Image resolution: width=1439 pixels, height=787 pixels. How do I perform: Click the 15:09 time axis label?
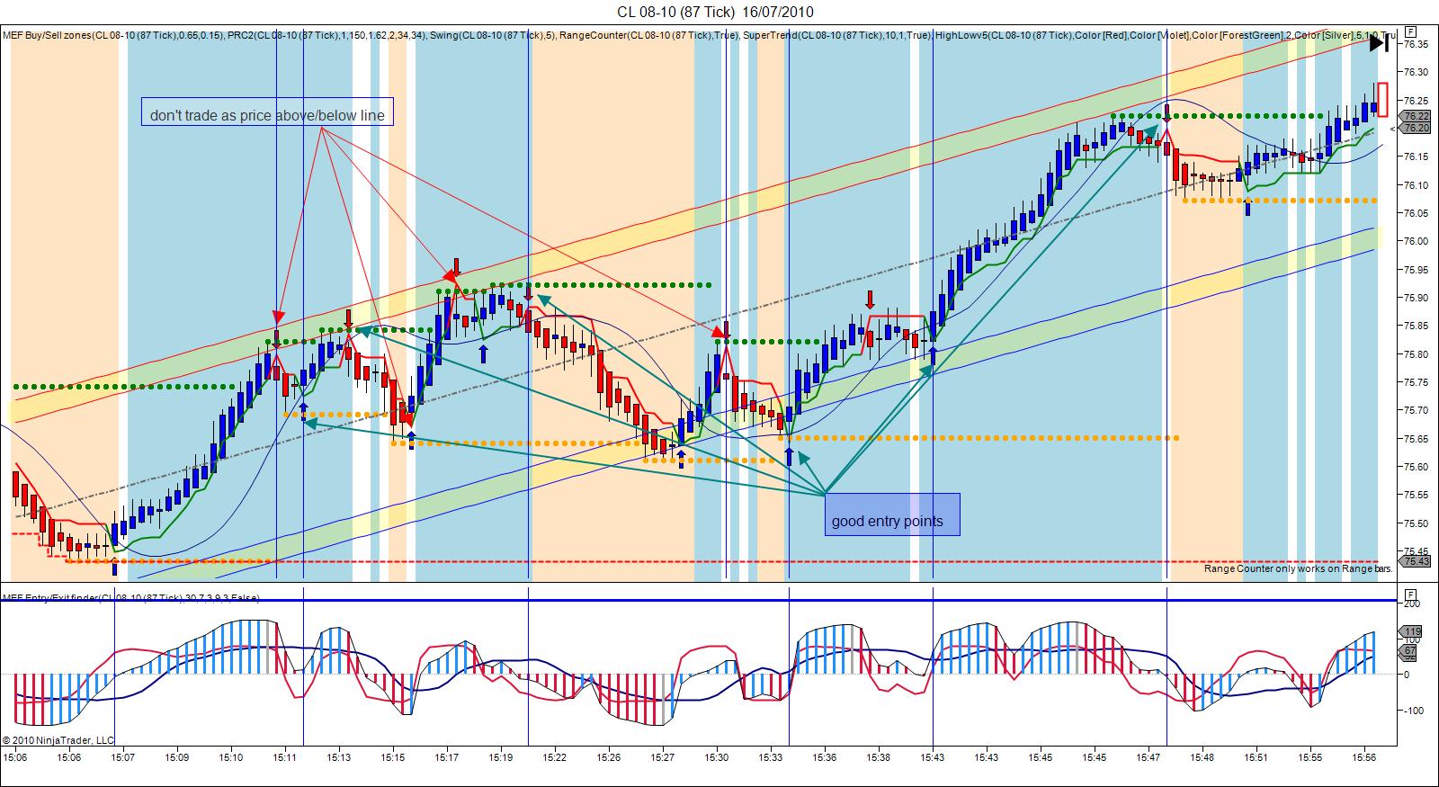coord(176,757)
